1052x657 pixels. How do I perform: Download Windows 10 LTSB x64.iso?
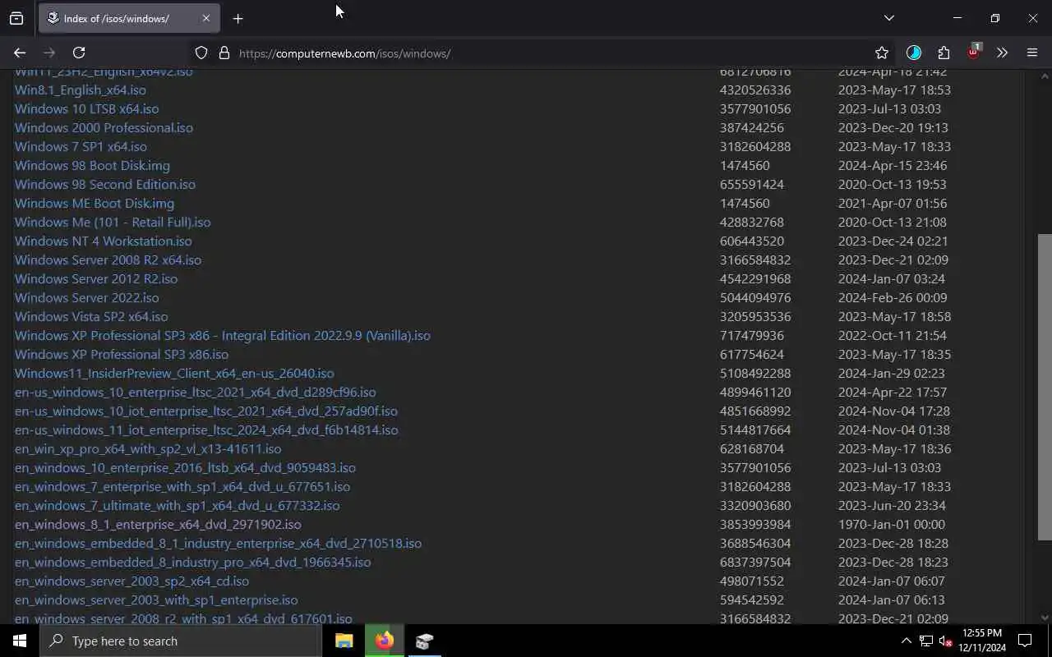click(x=86, y=108)
